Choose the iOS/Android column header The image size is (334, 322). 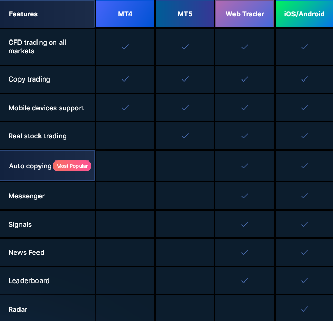pyautogui.click(x=304, y=14)
